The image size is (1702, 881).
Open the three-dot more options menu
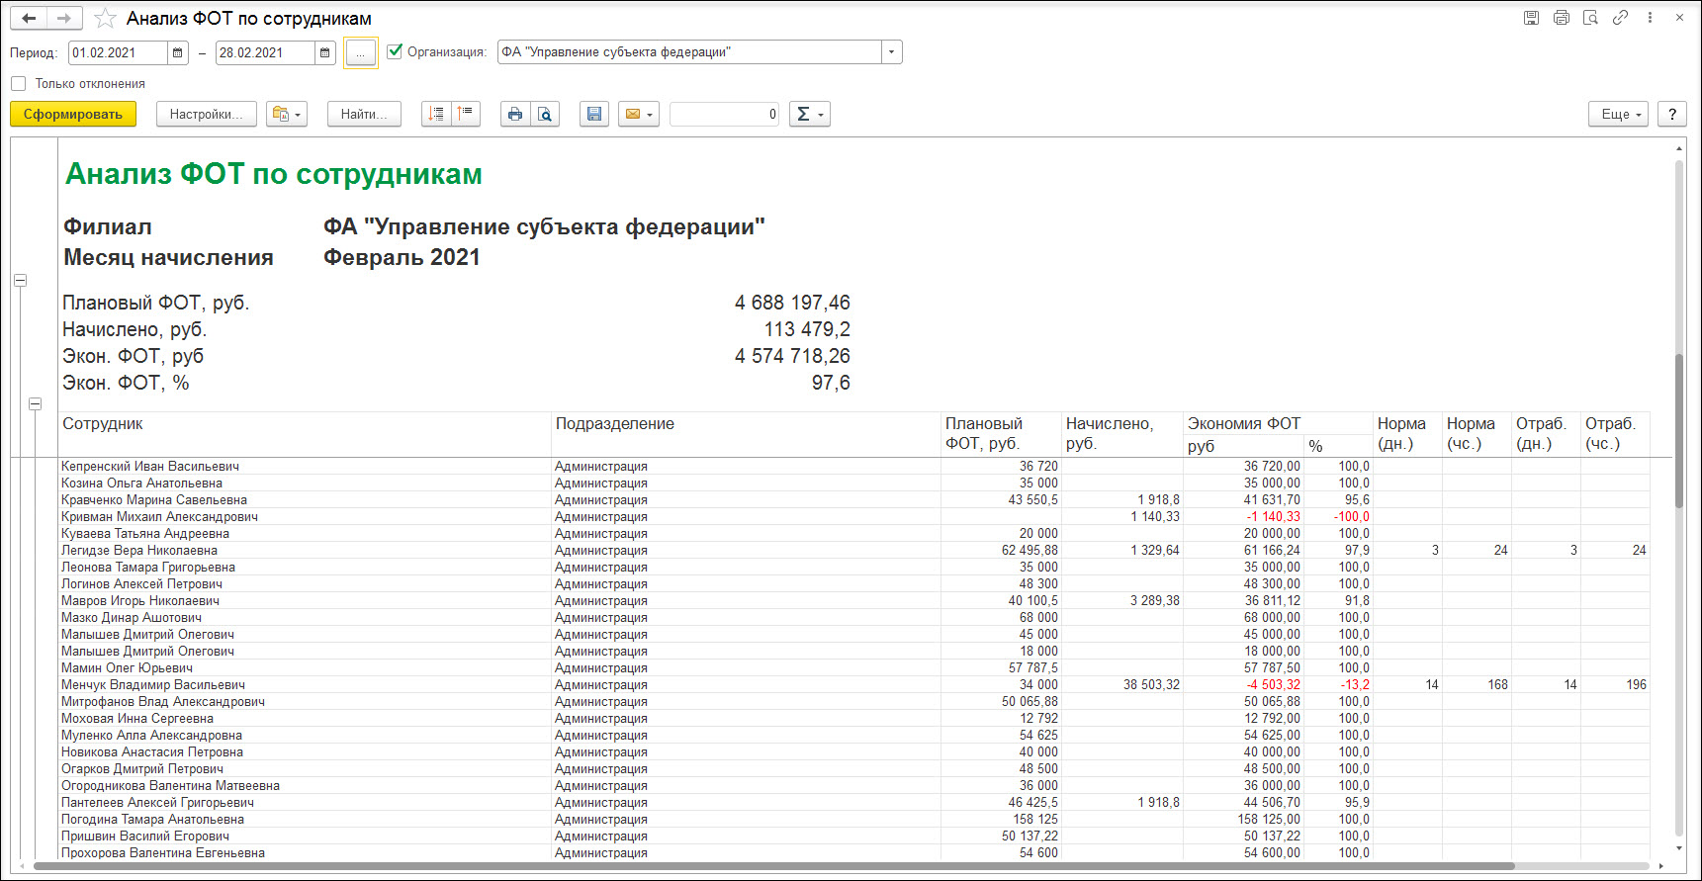(1650, 18)
